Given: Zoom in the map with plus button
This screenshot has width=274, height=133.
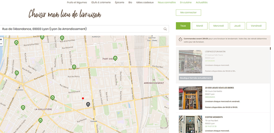Looking at the screenshot, I should click(1, 40).
